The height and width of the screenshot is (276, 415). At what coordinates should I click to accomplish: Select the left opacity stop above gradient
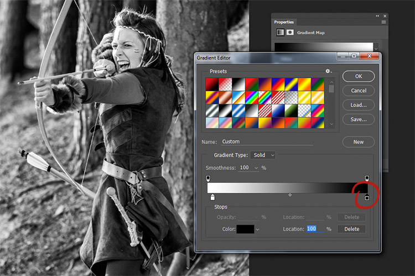pyautogui.click(x=208, y=178)
